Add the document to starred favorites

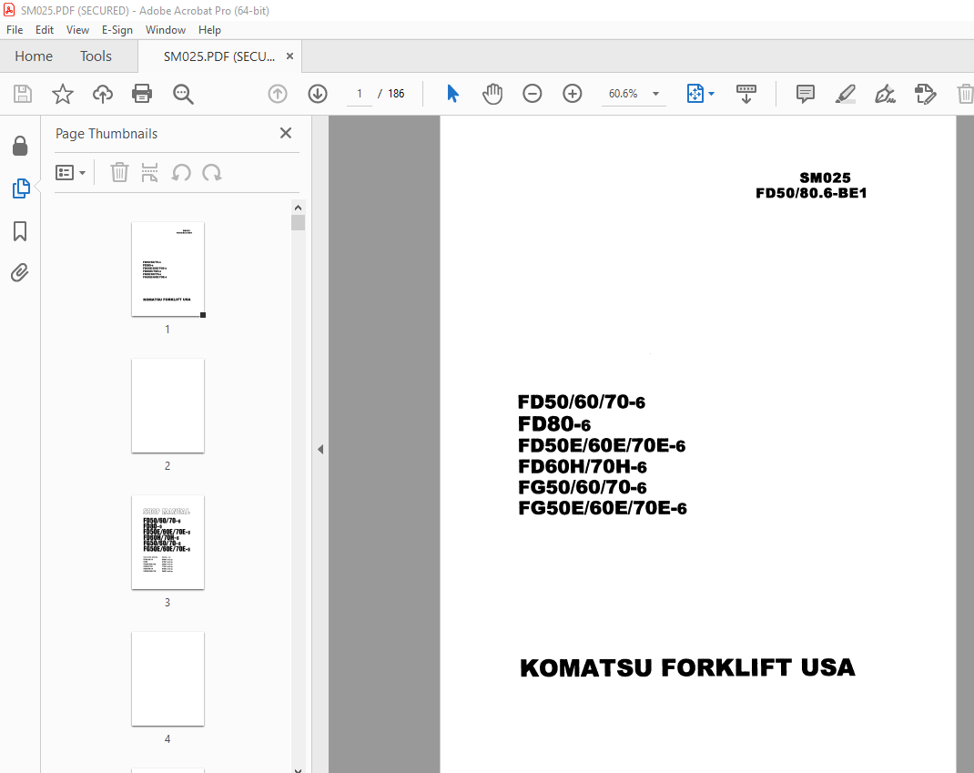[63, 94]
